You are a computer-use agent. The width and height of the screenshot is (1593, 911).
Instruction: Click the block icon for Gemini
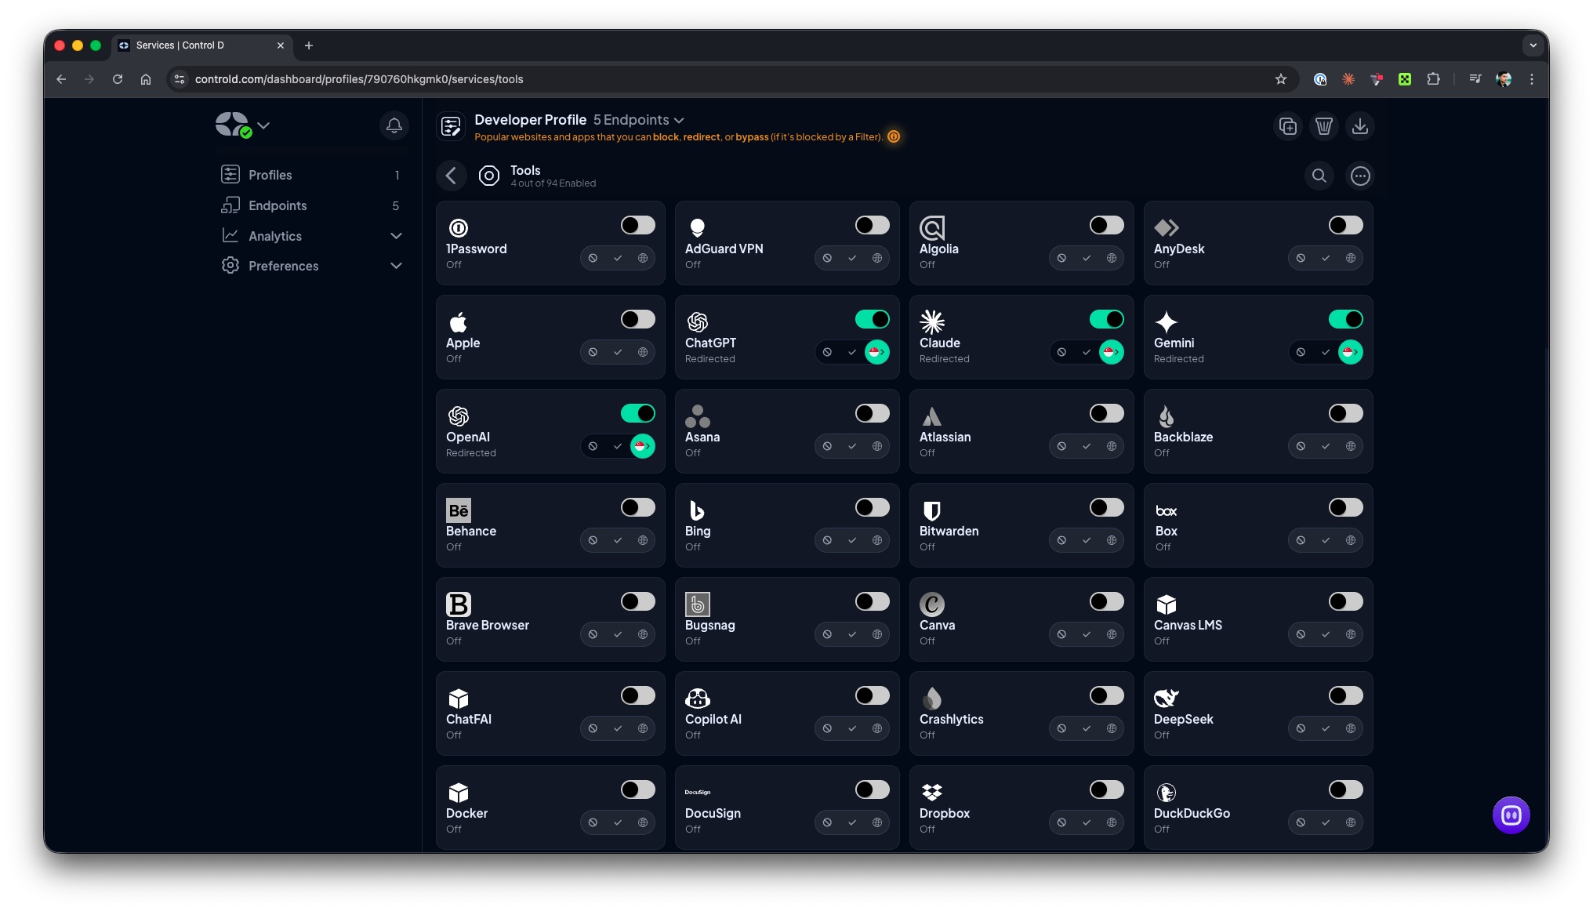1301,352
